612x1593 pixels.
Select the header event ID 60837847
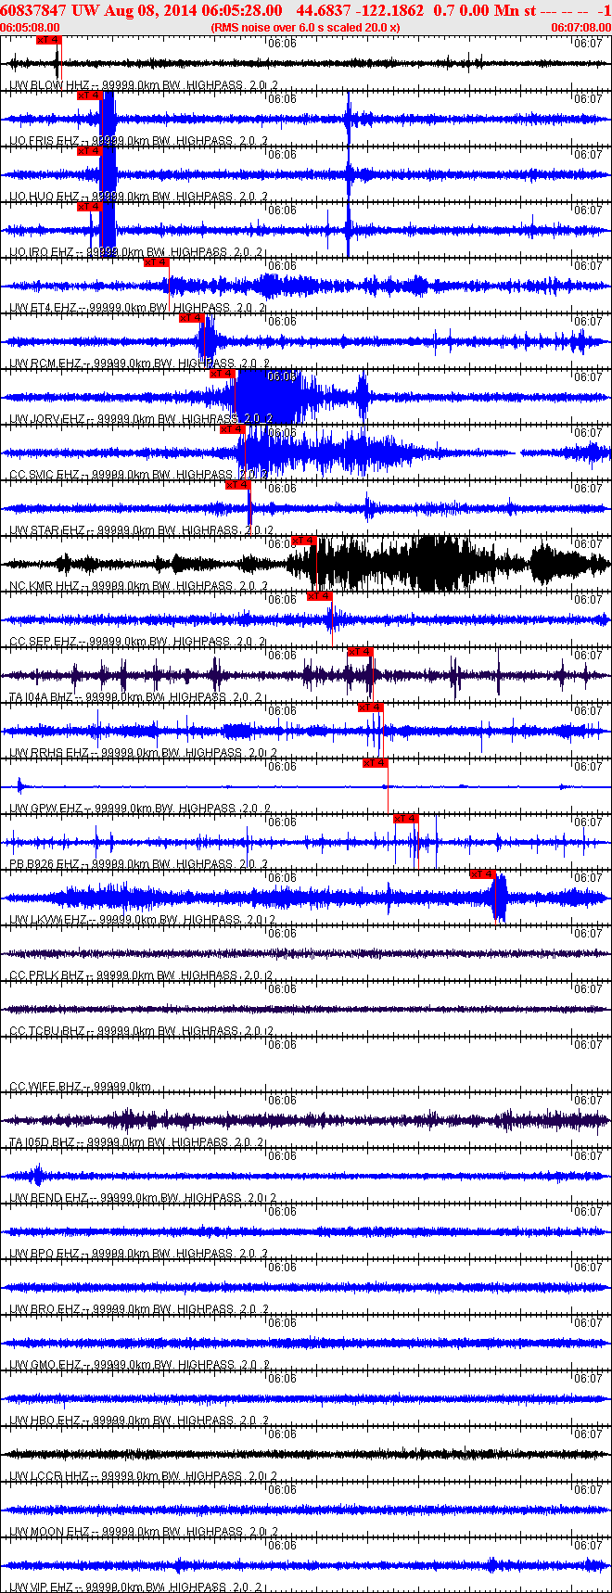tap(33, 10)
